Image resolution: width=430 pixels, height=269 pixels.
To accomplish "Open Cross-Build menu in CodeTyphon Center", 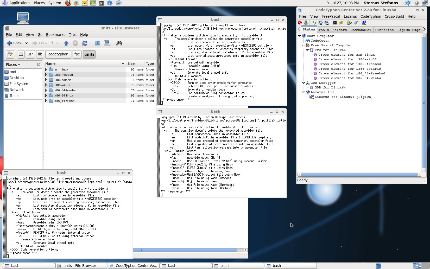I will 394,16.
